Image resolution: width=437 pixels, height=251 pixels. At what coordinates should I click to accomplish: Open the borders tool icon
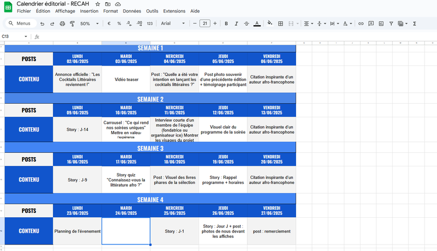[x=281, y=23]
